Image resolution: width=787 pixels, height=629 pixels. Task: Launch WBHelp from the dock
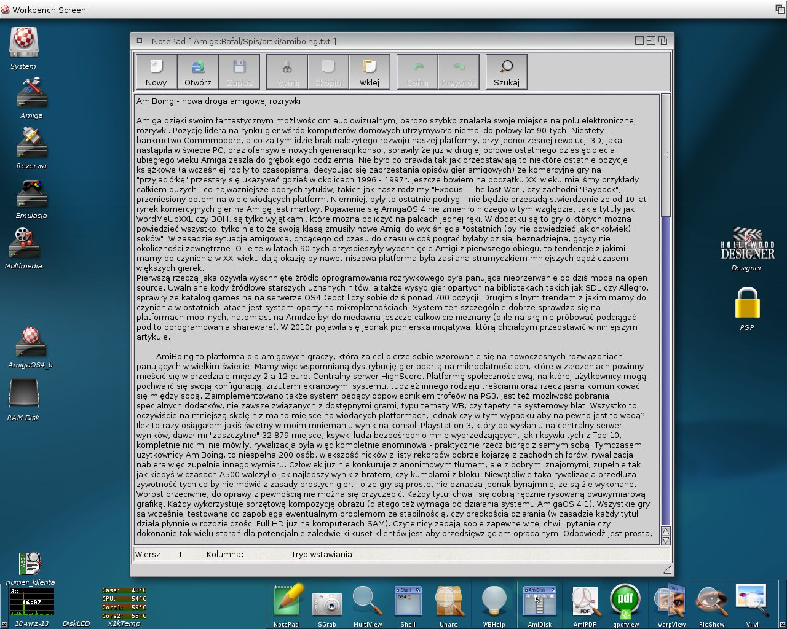pyautogui.click(x=494, y=606)
